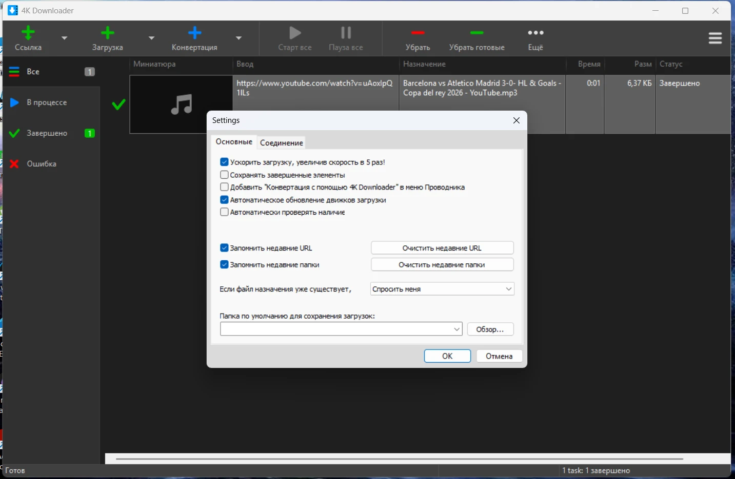Enable Сохранять завершенные элементы checkbox

(224, 175)
